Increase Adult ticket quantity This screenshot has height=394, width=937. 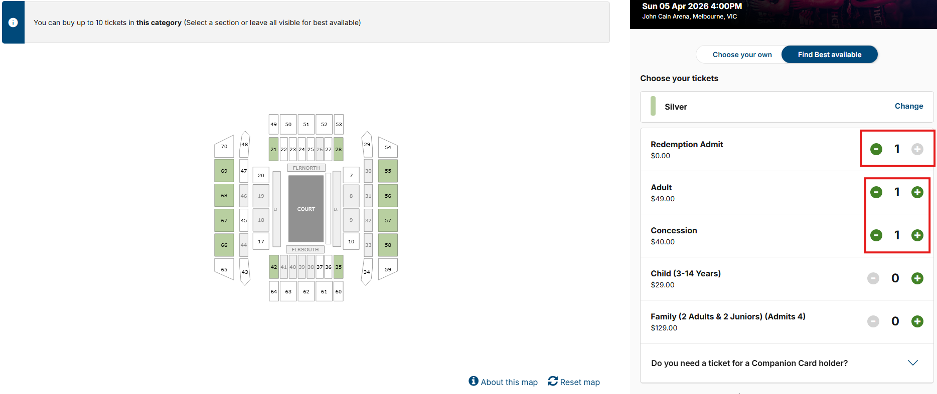click(917, 192)
